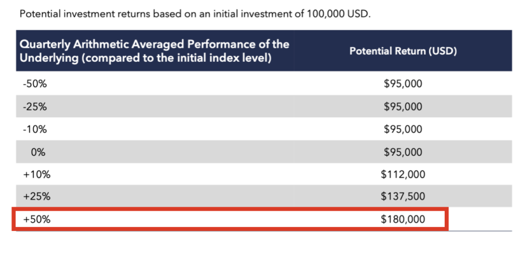Click the highlighted $180,000 return value

point(403,220)
